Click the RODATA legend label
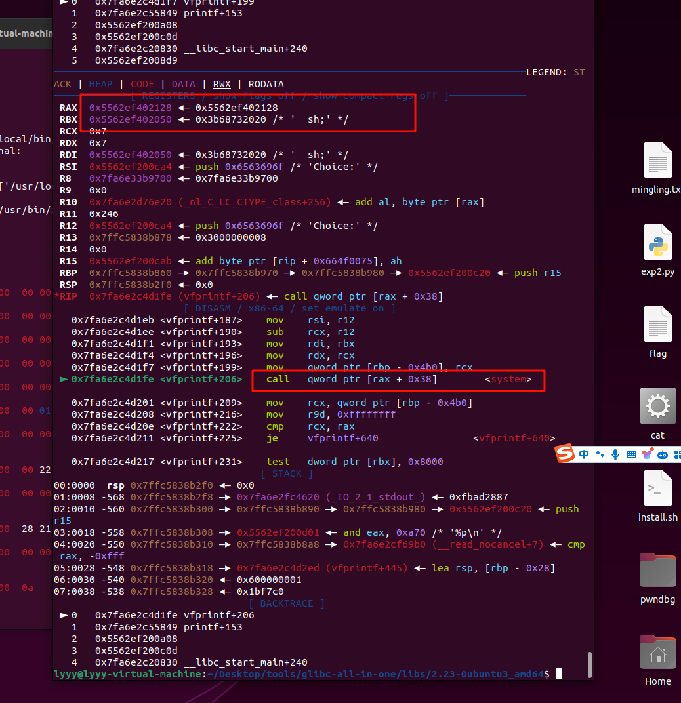681x703 pixels. click(x=266, y=84)
